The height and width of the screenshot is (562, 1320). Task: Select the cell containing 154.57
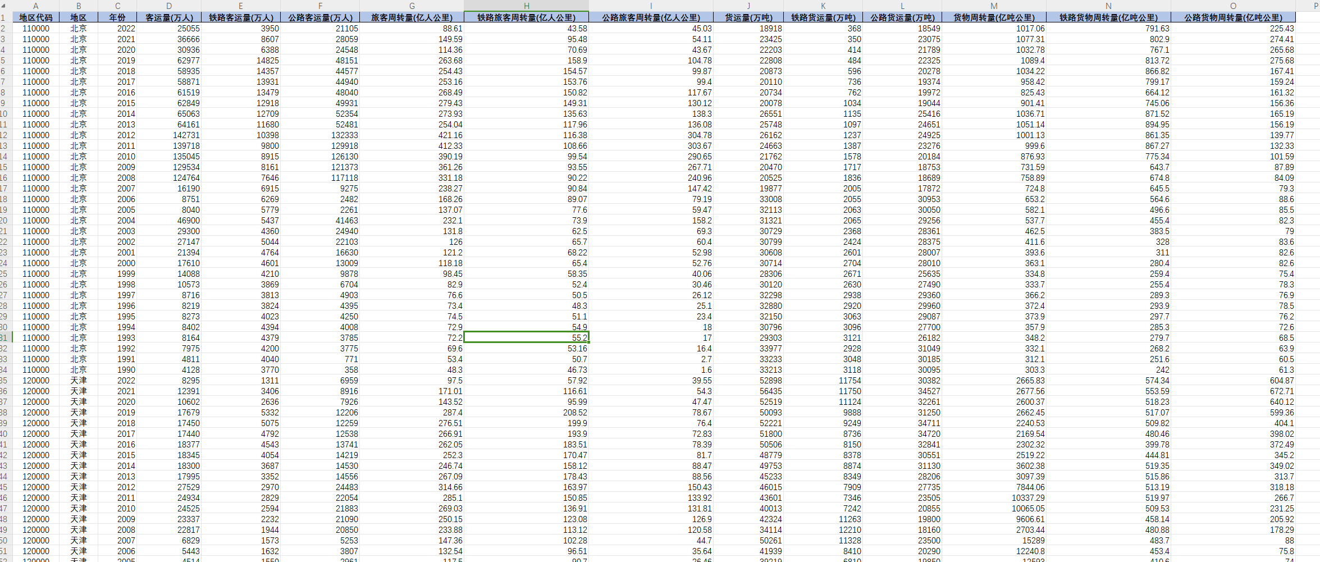pos(527,71)
